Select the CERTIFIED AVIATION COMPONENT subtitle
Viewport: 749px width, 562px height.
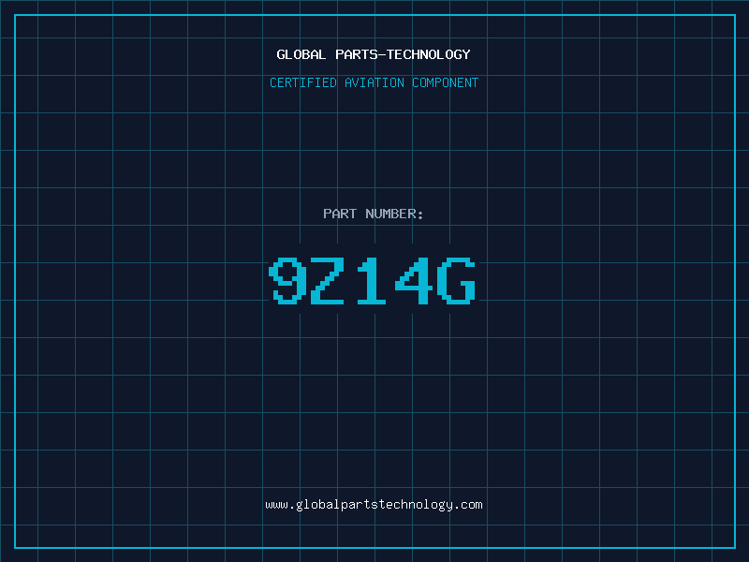pos(374,82)
